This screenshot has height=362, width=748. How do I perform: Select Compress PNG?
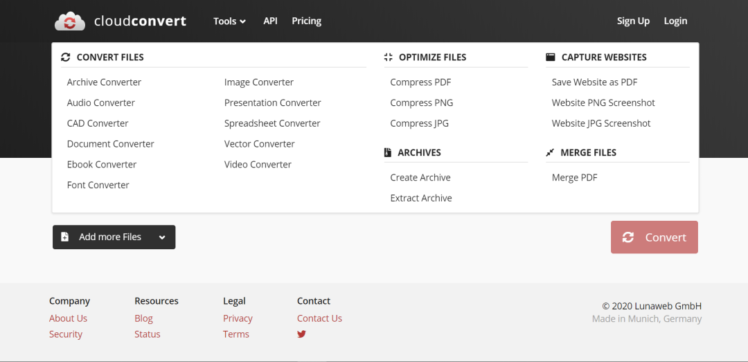tap(422, 102)
